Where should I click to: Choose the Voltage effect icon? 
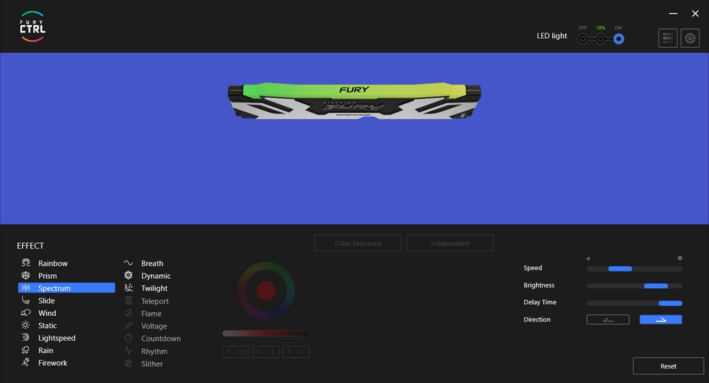128,326
